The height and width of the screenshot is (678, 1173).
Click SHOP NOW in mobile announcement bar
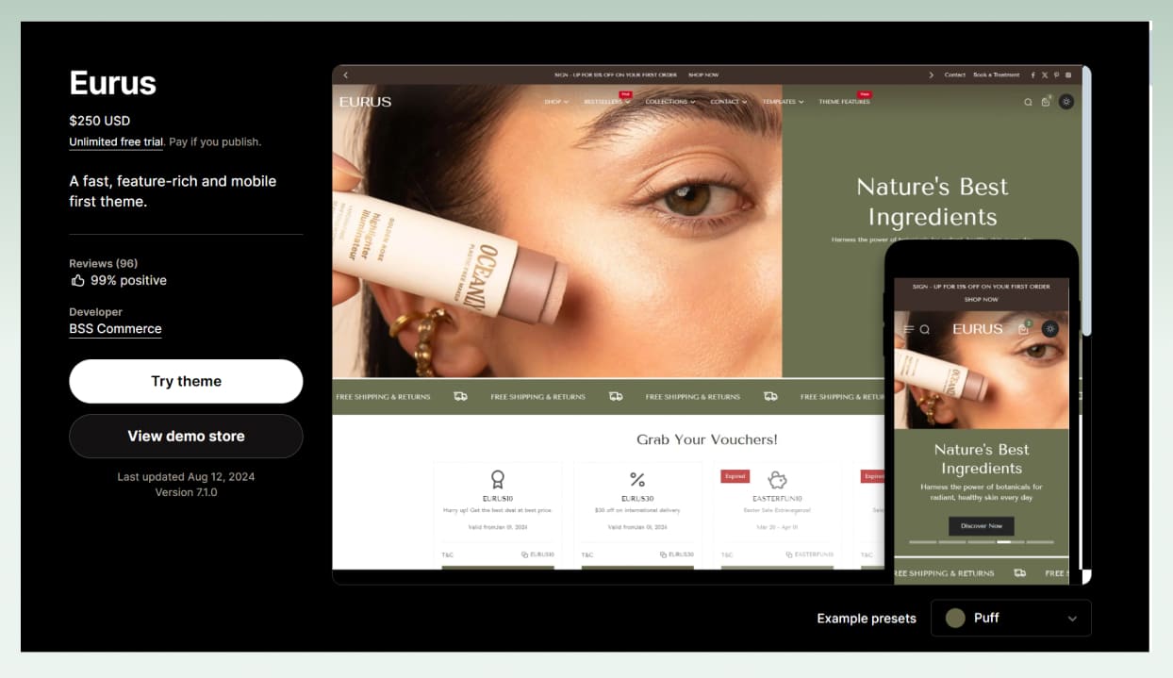[x=982, y=299]
